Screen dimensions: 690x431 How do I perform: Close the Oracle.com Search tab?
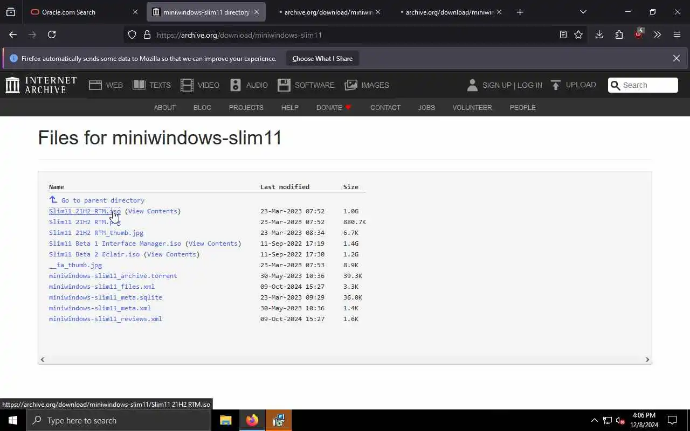point(135,12)
